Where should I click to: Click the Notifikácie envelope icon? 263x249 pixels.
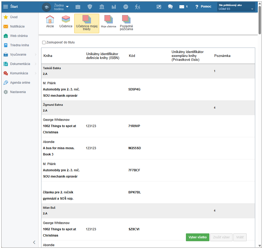tap(6, 27)
